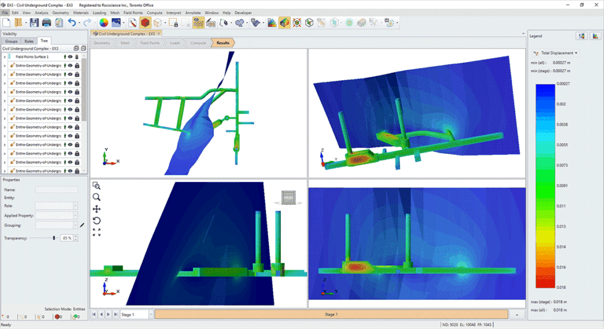Select the Pan tool in the viewport

tap(97, 209)
